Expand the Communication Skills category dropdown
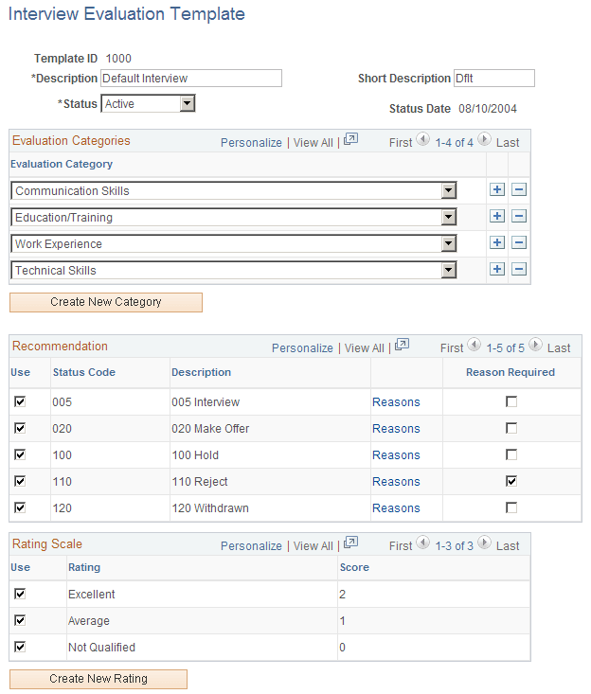The height and width of the screenshot is (694, 591). (x=448, y=190)
